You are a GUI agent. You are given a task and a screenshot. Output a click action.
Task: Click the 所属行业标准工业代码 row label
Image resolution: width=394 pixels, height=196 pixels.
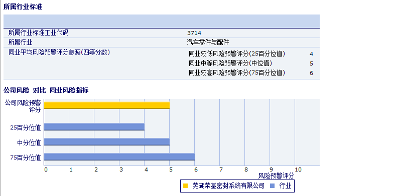tap(38, 33)
